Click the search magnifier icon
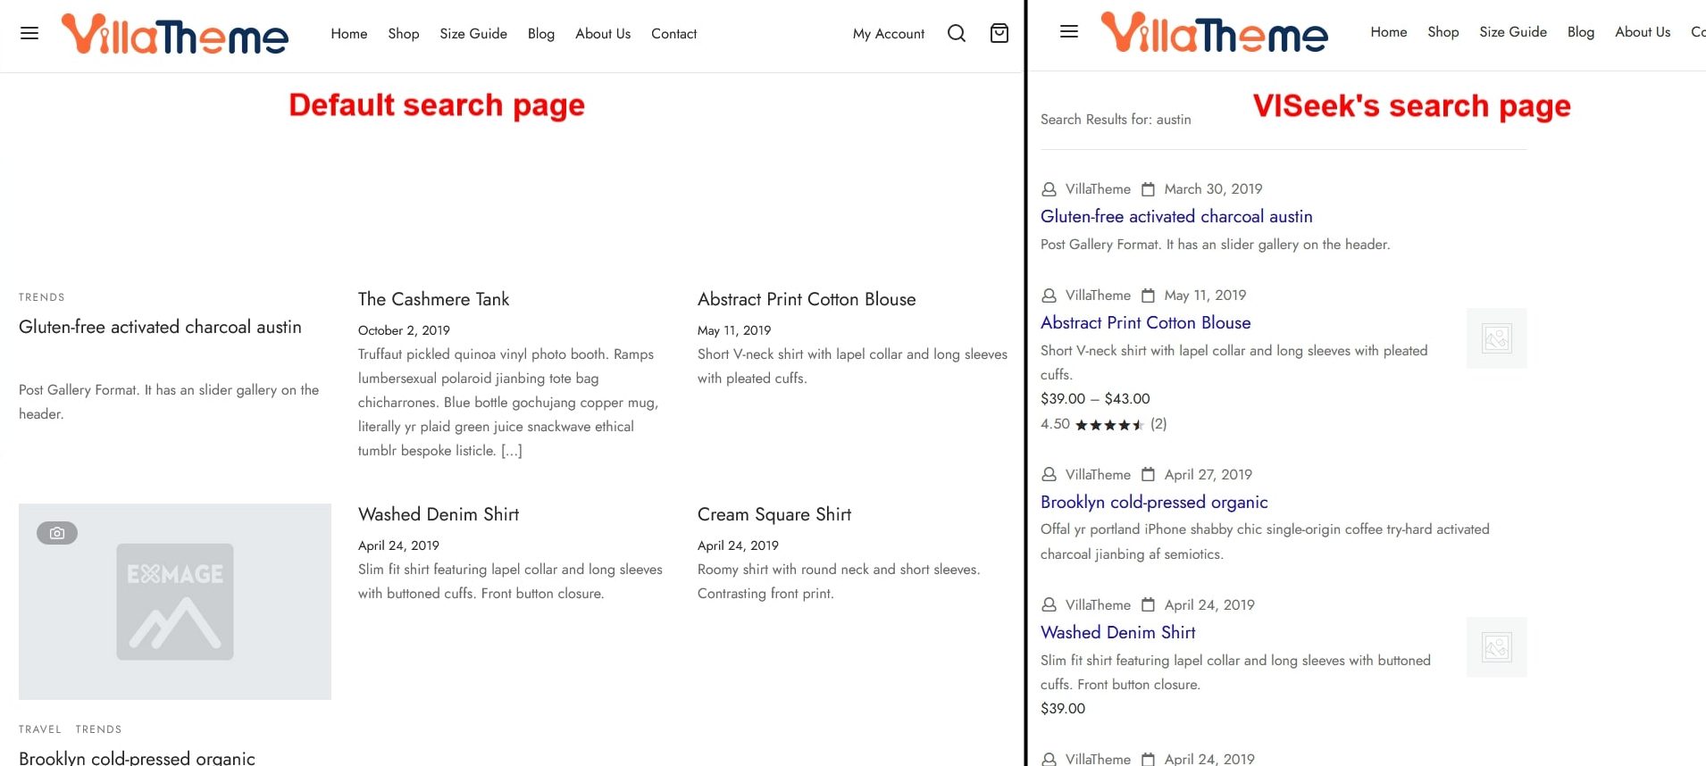This screenshot has height=766, width=1706. (956, 34)
